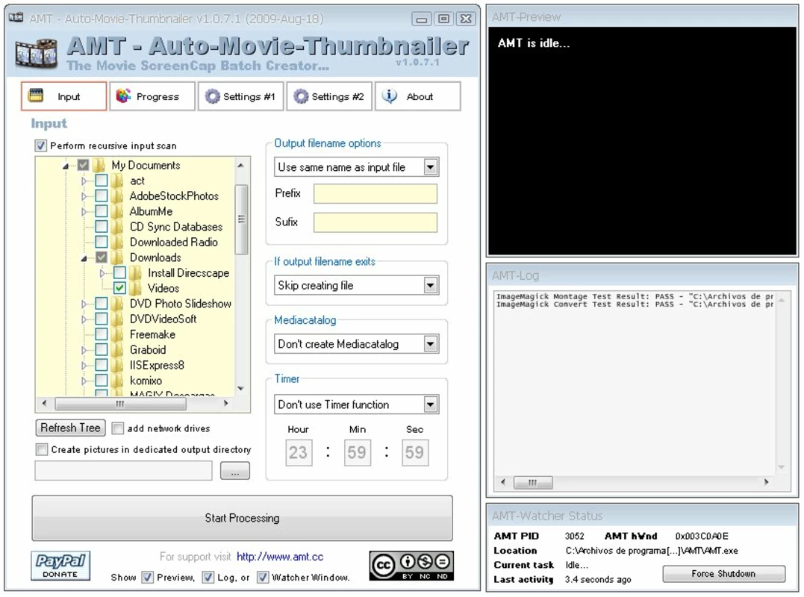This screenshot has width=804, height=597.
Task: Click the Creative Commons license icon
Action: click(x=411, y=566)
